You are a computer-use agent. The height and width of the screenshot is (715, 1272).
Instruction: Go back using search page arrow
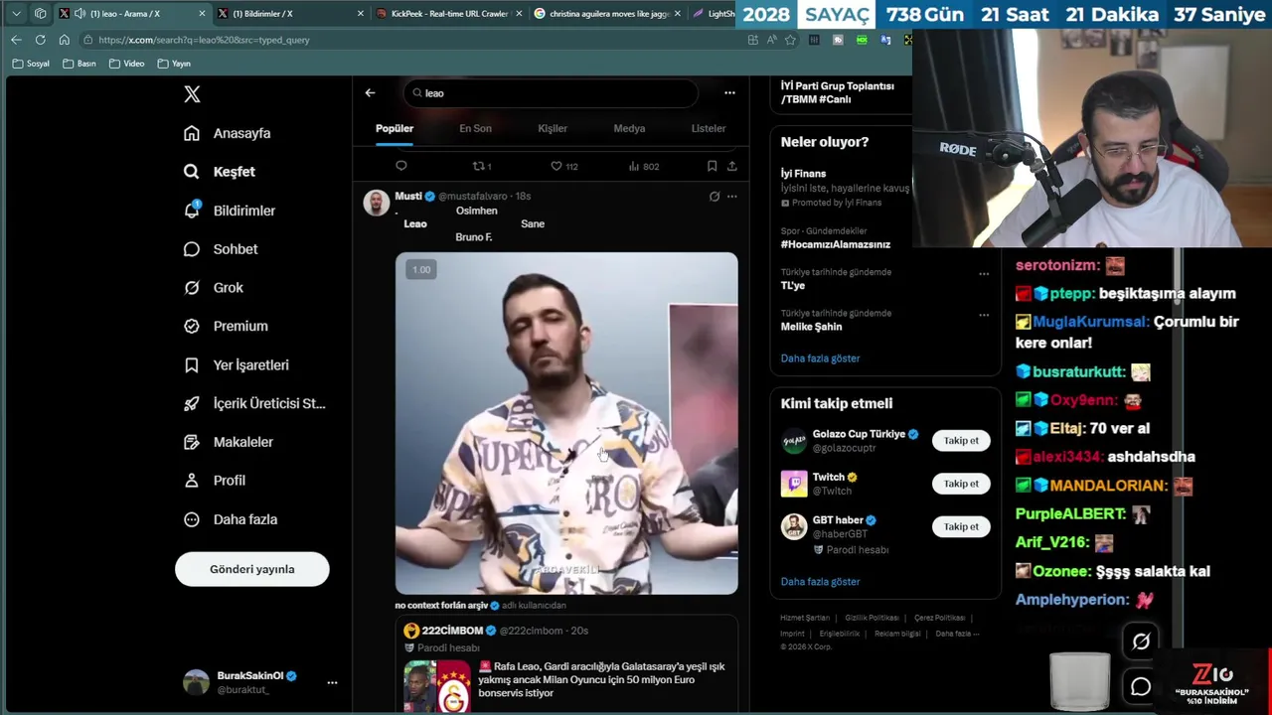[x=370, y=92]
